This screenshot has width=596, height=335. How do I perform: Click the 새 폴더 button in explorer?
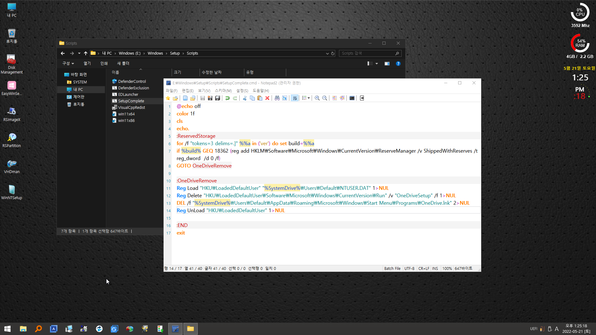(123, 64)
